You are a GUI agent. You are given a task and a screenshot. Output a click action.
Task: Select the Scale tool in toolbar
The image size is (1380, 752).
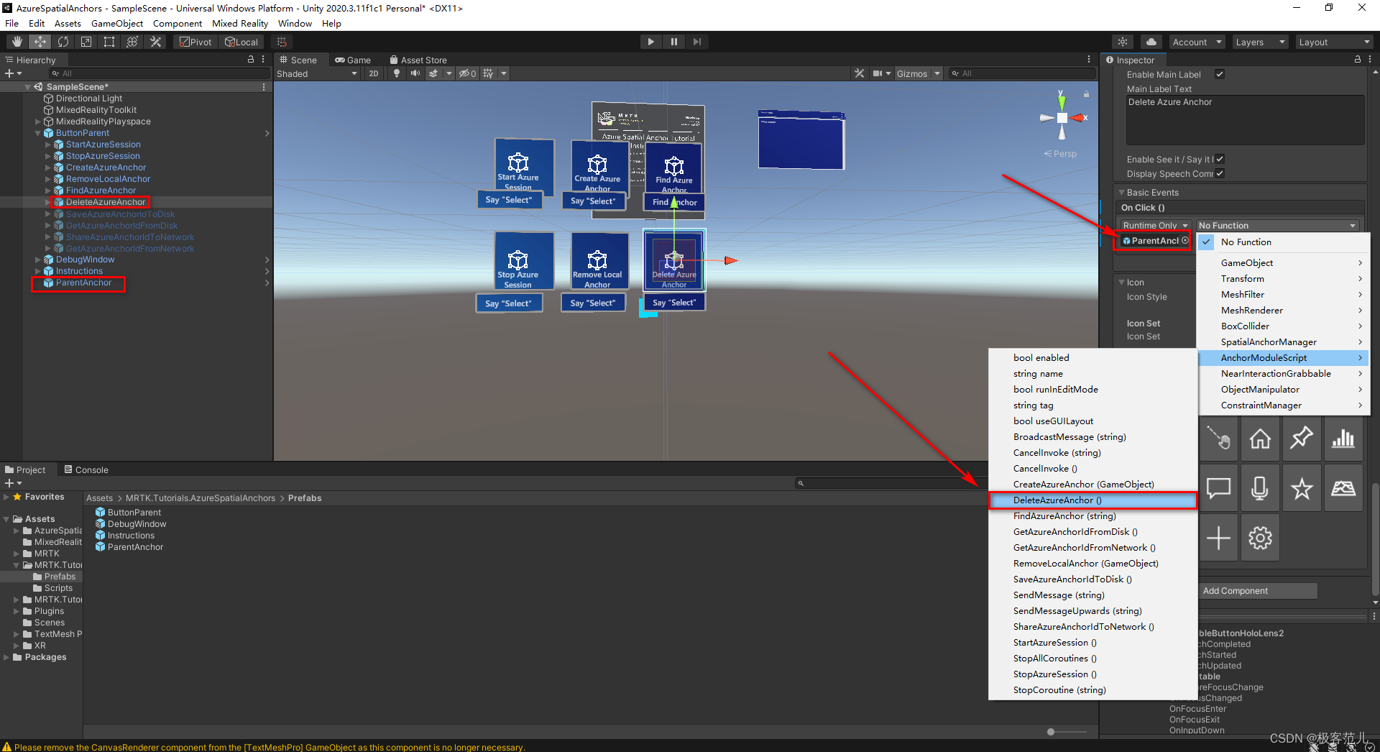tap(86, 42)
